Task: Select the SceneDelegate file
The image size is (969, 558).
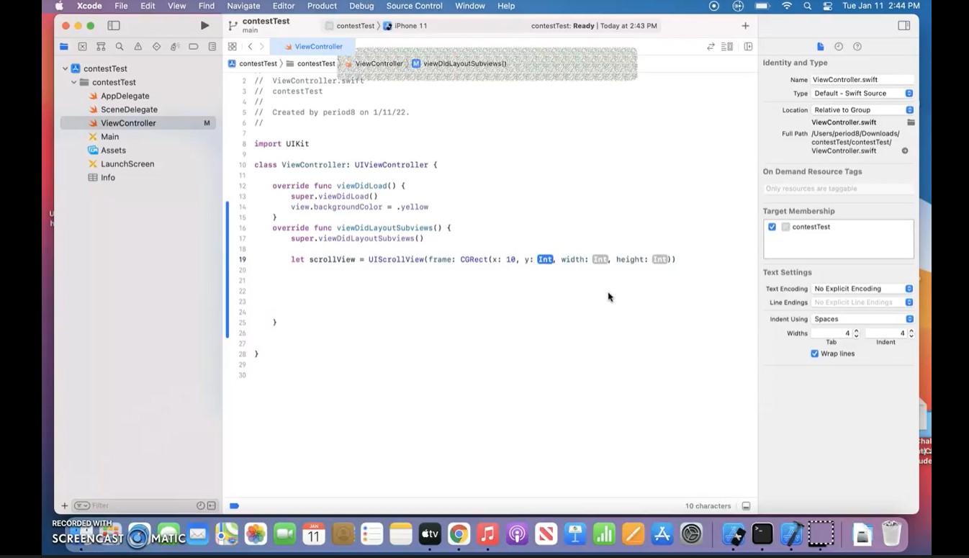Action: (x=129, y=109)
